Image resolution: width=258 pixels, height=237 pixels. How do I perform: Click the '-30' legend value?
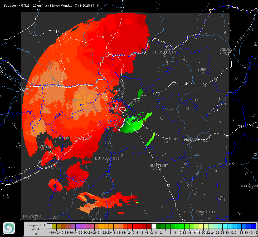pyautogui.click(x=85, y=233)
